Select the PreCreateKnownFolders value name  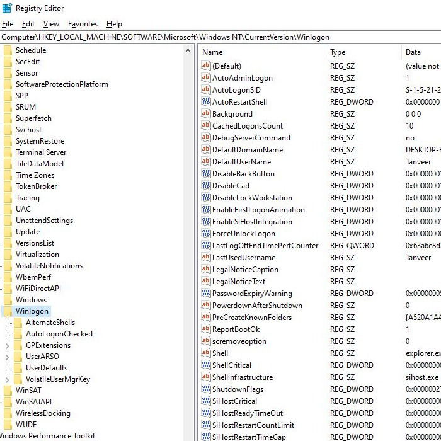252,318
